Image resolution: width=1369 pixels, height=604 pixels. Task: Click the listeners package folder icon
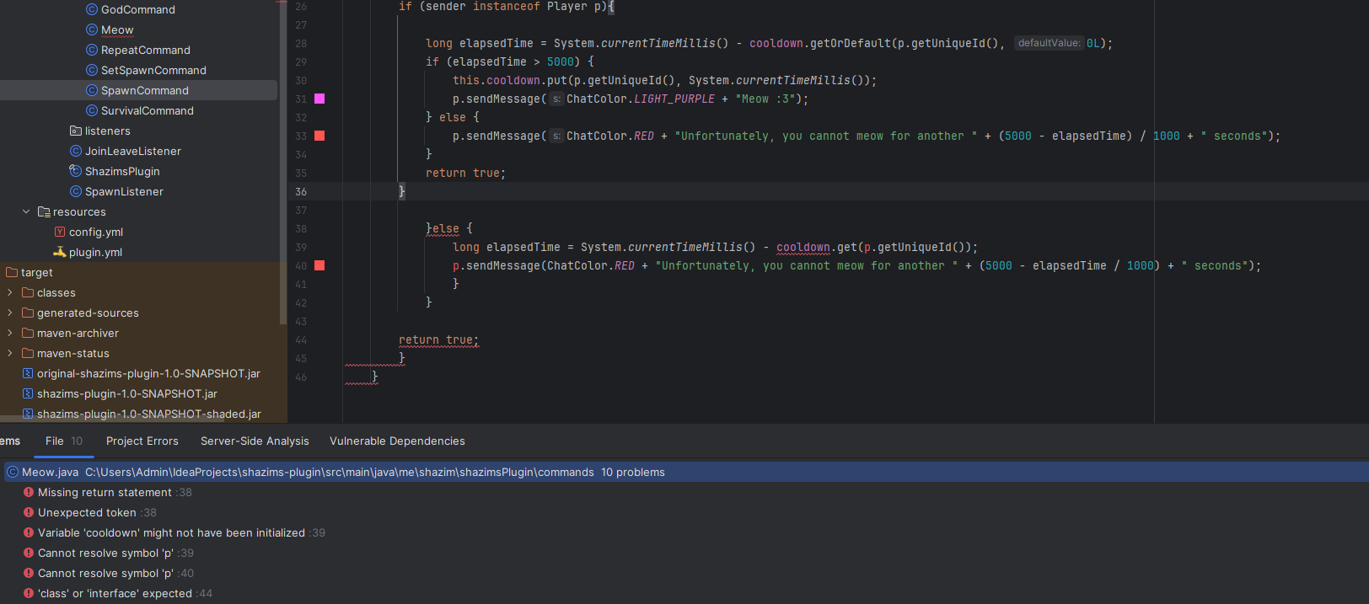pos(76,131)
